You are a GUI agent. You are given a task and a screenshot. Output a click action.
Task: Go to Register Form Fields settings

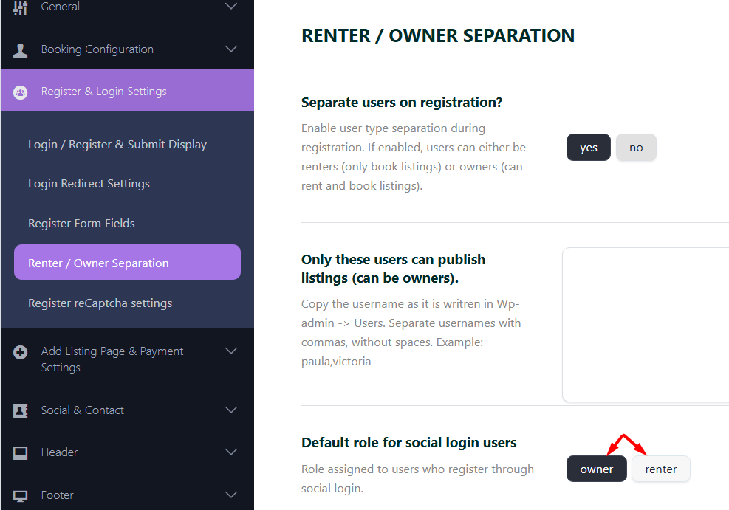[81, 224]
